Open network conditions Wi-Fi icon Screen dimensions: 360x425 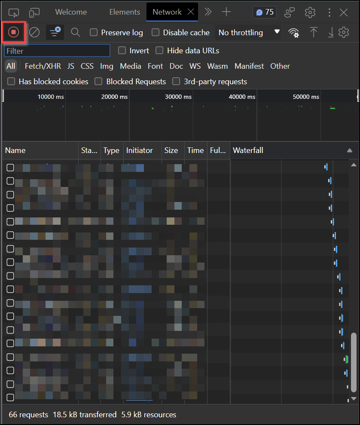point(294,33)
